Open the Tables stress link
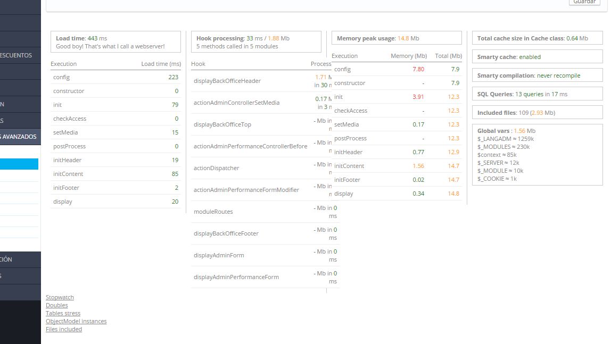 [63, 313]
